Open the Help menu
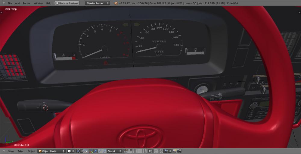This screenshot has width=301, height=154. tap(48, 3)
